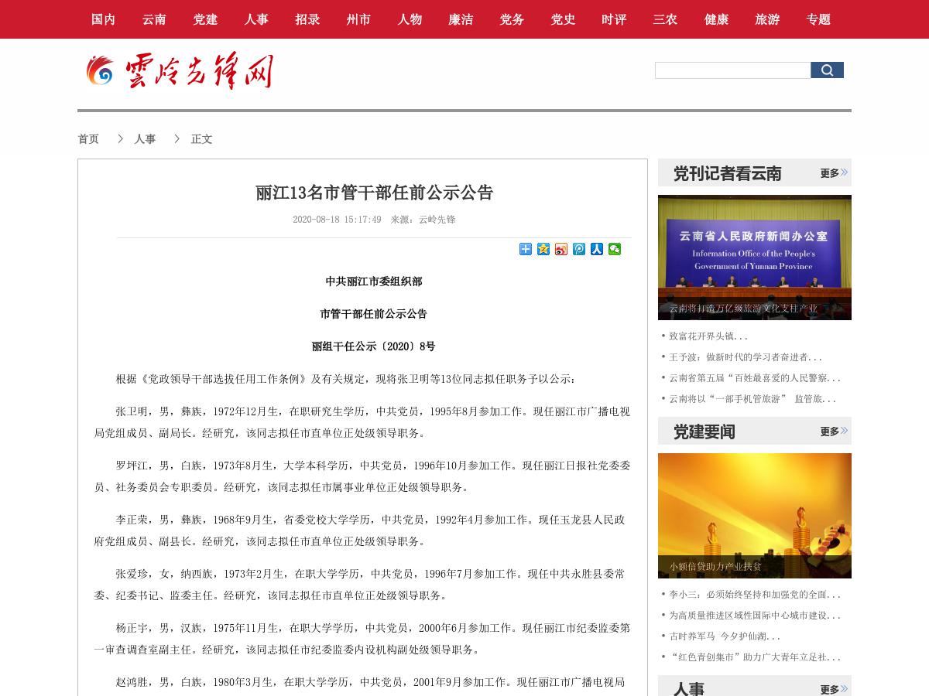Open the 旅游 menu item
This screenshot has width=929, height=696.
tap(767, 19)
